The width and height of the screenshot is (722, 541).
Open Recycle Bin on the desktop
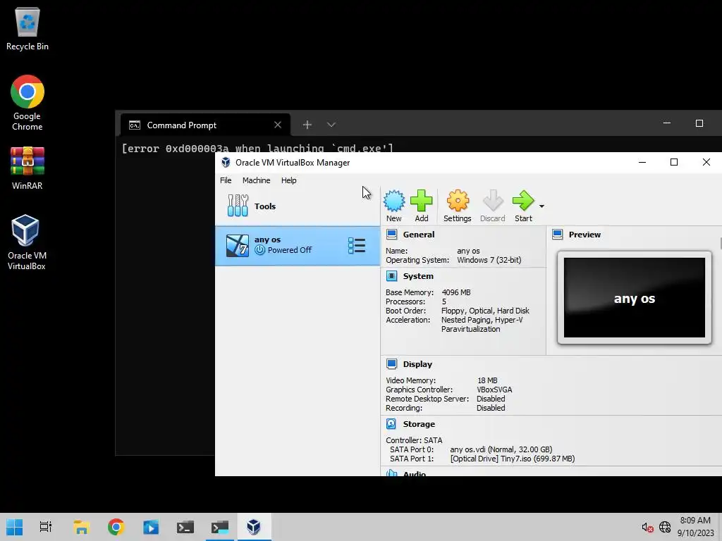[27, 28]
